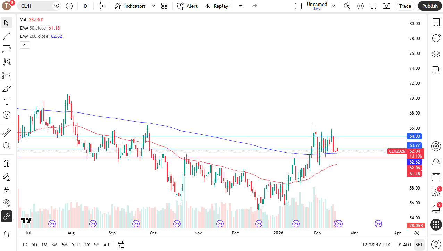Viewport: 443px width, 251px height.
Task: Open the candlestick chart type menu
Action: (x=102, y=6)
